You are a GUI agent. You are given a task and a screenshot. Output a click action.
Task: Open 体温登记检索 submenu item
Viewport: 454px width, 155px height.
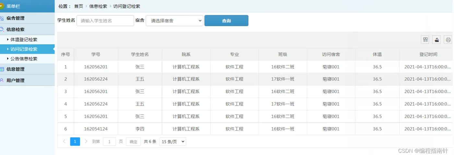[27, 40]
